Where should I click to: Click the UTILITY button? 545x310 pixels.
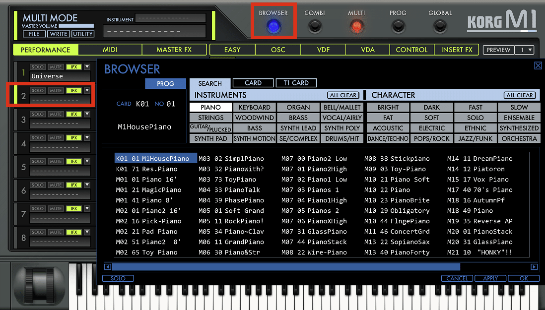(x=83, y=34)
